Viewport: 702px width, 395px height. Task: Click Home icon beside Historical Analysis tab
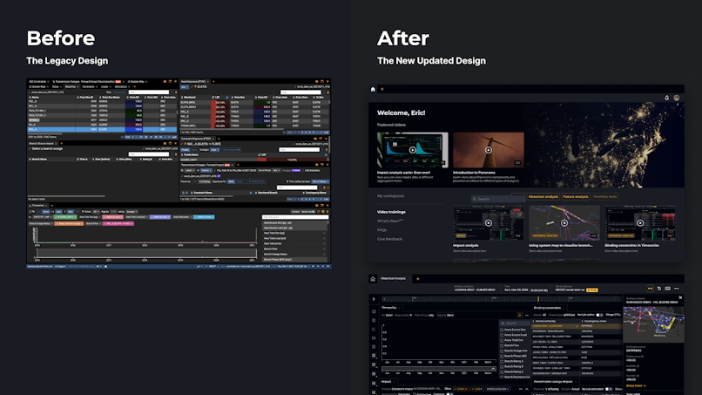tap(373, 279)
